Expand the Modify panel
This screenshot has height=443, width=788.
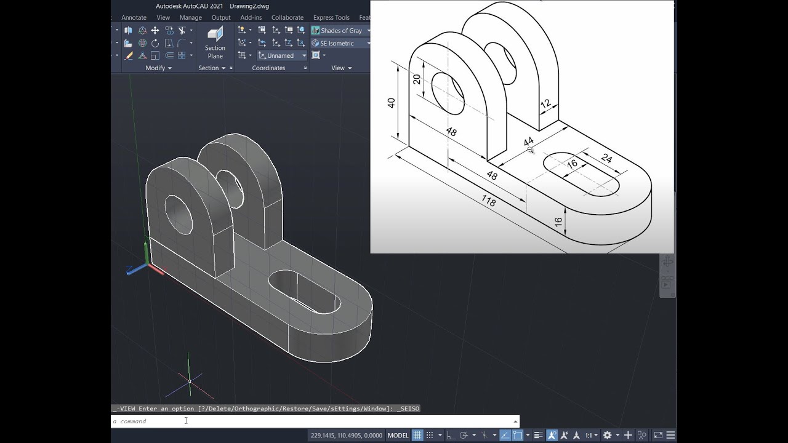pos(169,68)
